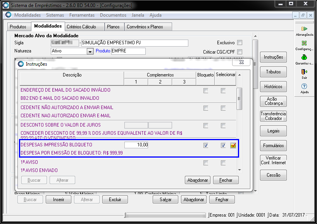This screenshot has width=317, height=224.
Task: Click the horizontal scrollbar in the status bar
Action: 165,215
